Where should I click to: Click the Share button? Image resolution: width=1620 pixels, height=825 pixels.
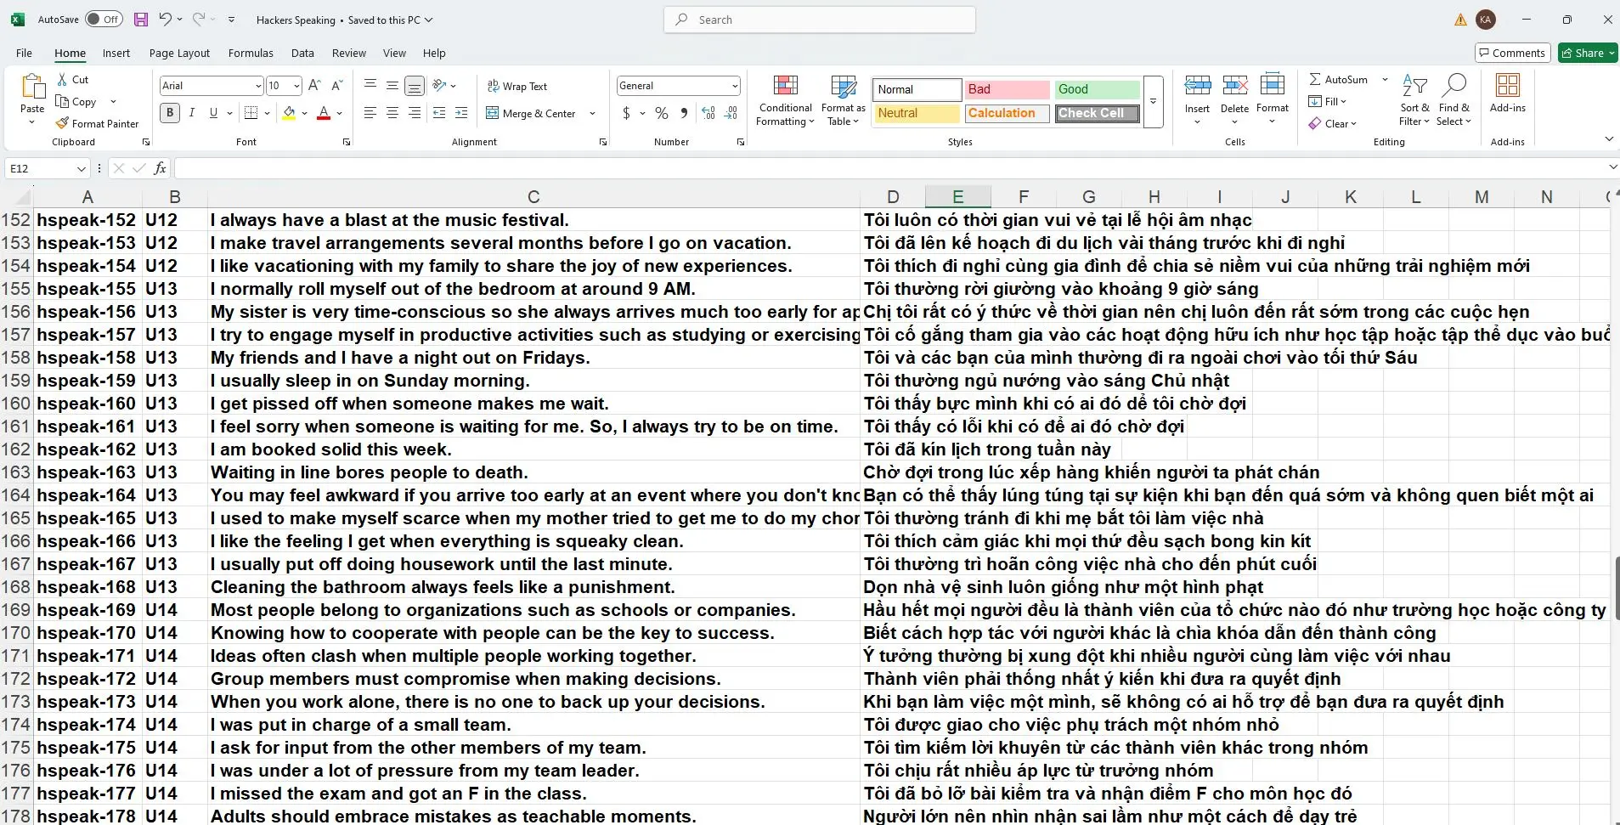pyautogui.click(x=1587, y=53)
